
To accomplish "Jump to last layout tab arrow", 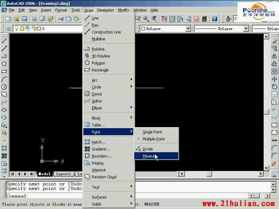I will click(x=32, y=174).
